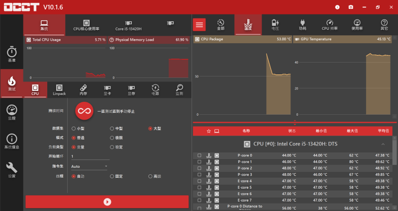Sort by 平均值 column header
This screenshot has height=211, width=398.
point(383,131)
